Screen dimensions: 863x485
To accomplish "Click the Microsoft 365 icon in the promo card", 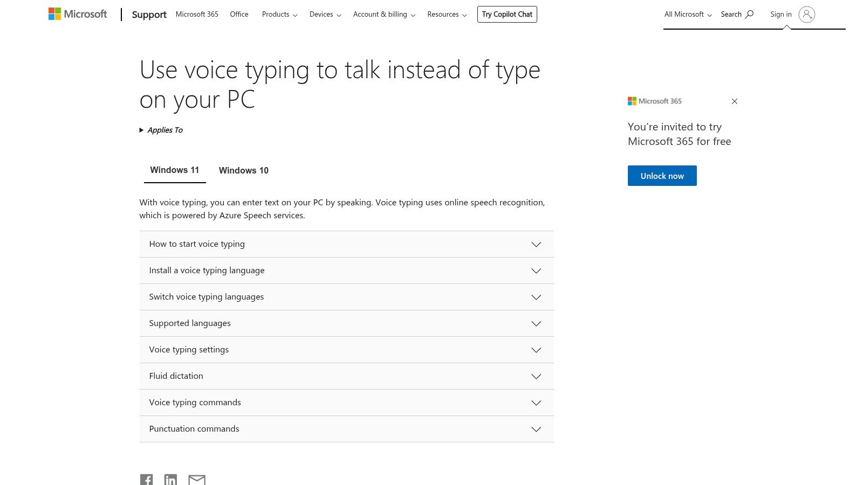I will pyautogui.click(x=632, y=101).
